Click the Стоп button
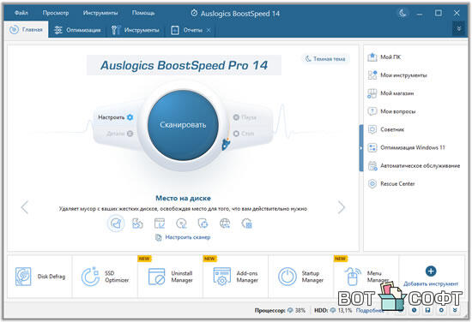Screen dimensions: 472x322 (244, 134)
